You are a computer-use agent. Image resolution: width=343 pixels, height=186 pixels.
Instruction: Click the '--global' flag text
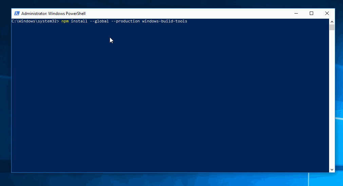(99, 21)
